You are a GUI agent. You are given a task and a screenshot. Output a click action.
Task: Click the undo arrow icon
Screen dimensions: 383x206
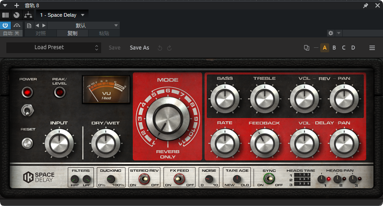[160, 48]
